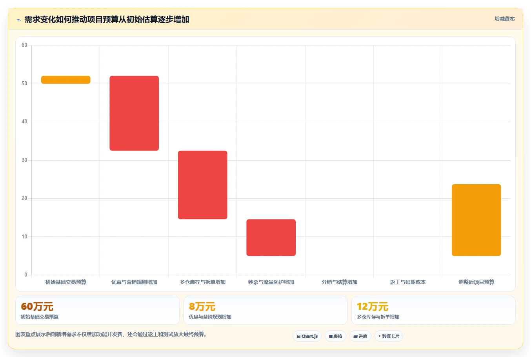
Task: Click the footnote text starting with 图表重点展示
Action: [111, 335]
